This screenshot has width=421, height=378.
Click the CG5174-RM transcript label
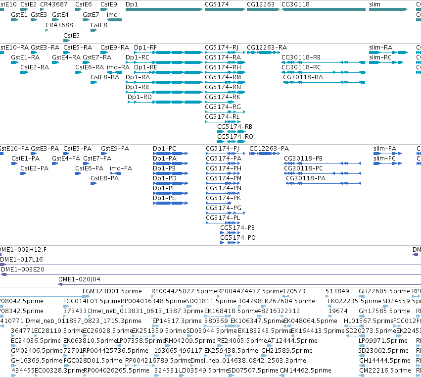(223, 77)
